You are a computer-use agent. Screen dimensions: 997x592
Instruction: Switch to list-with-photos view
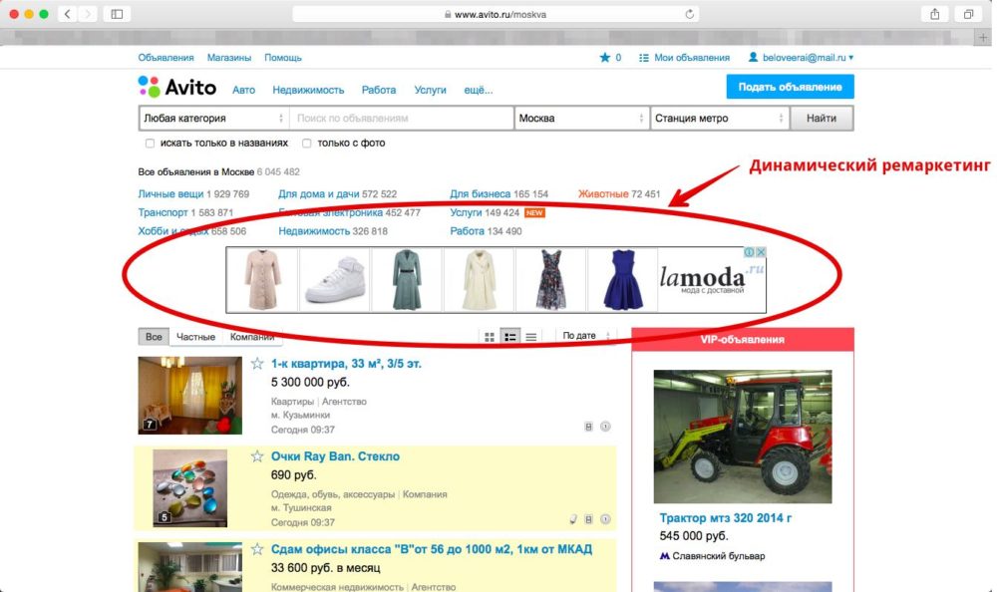(x=509, y=337)
